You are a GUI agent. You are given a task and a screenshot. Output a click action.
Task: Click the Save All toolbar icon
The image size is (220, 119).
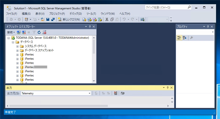pyautogui.click(x=53, y=19)
